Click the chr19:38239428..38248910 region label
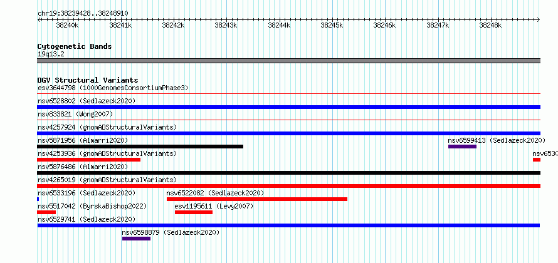The width and height of the screenshot is (558, 263). point(83,14)
